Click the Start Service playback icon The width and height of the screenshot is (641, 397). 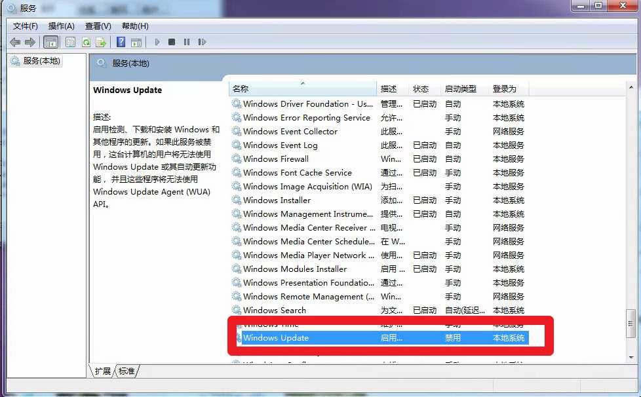click(x=157, y=42)
